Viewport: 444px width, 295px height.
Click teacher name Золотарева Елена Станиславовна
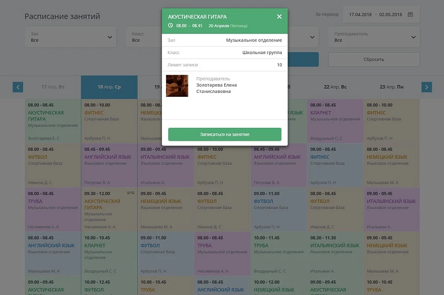[x=216, y=88]
